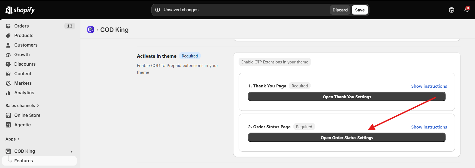Image resolution: width=475 pixels, height=168 pixels.
Task: Click Required badge next to Thank You Page
Action: pyautogui.click(x=300, y=86)
